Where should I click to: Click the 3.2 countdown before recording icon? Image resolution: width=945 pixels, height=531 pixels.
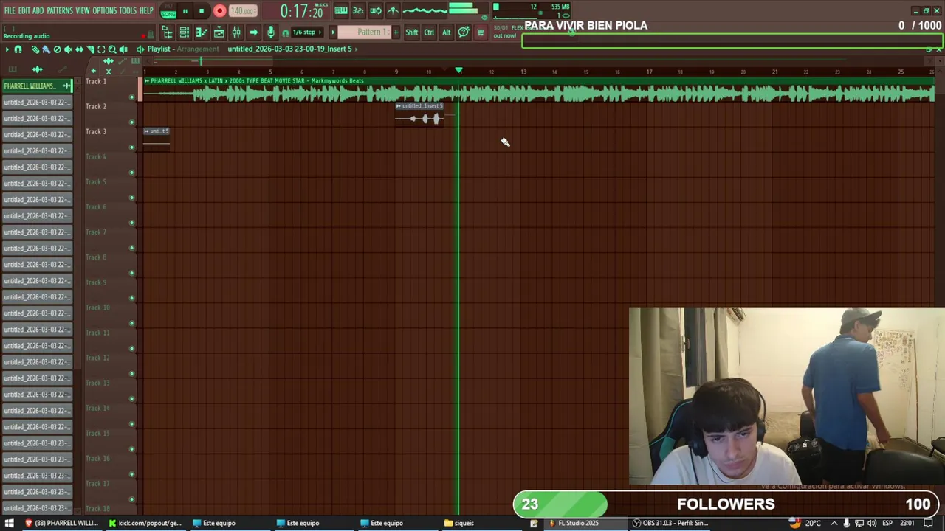(358, 10)
